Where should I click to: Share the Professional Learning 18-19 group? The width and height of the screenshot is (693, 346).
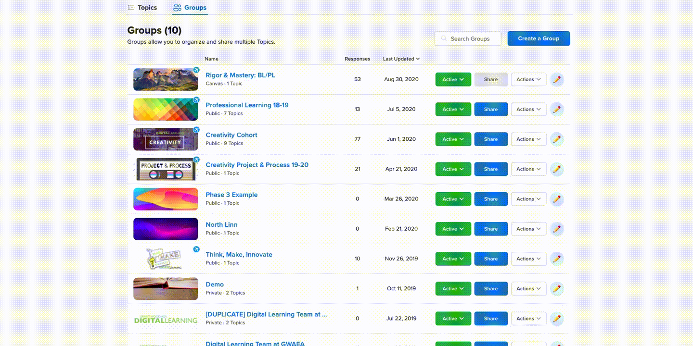click(491, 110)
